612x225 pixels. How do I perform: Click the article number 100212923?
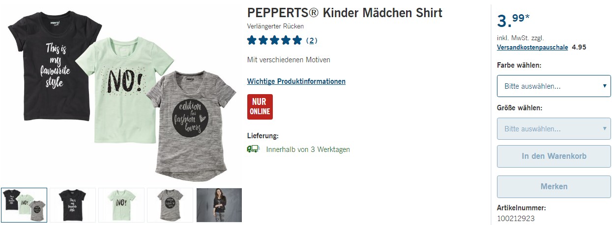tap(516, 219)
